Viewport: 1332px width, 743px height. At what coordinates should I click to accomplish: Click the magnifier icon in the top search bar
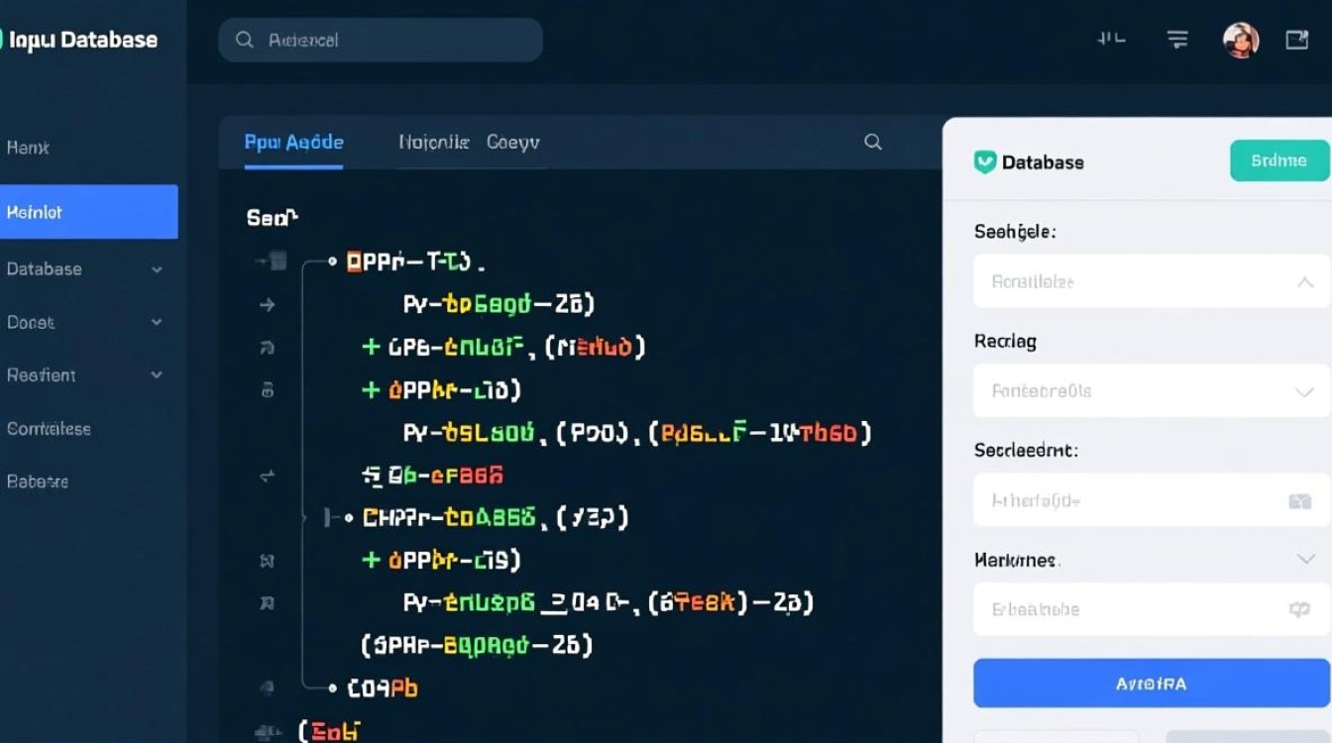pyautogui.click(x=244, y=40)
